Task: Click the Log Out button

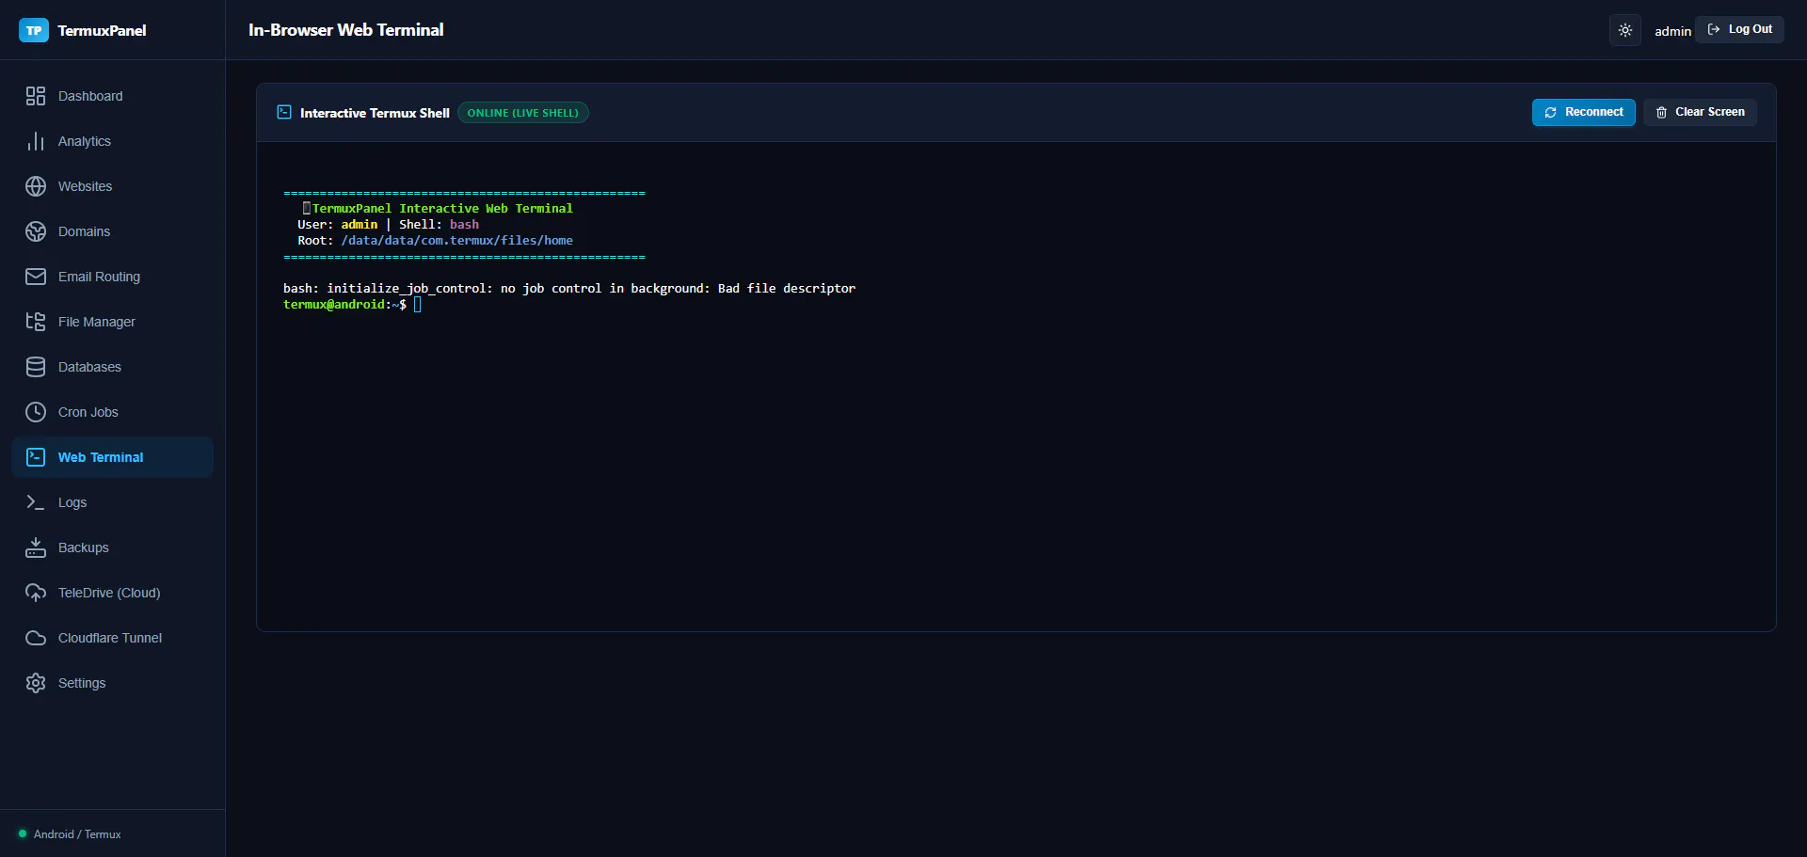Action: 1739,29
